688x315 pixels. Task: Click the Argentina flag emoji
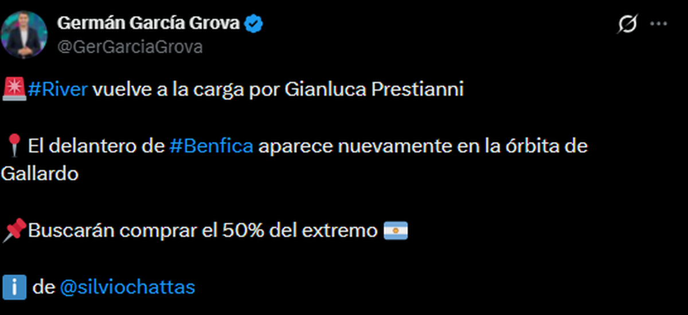[x=395, y=231]
